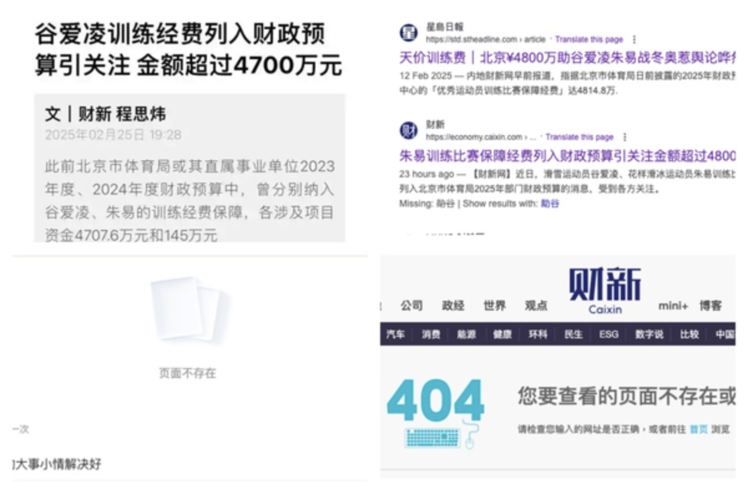Viewport: 748px width, 497px height.
Task: Open three-dot menu for economy.caixin.com result
Action: (625, 137)
